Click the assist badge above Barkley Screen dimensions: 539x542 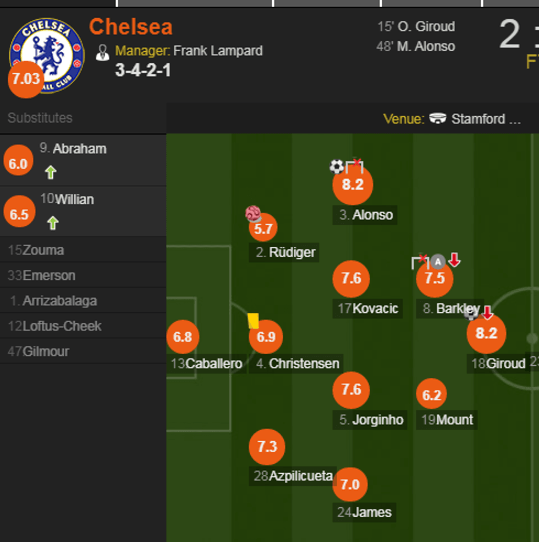click(x=437, y=261)
